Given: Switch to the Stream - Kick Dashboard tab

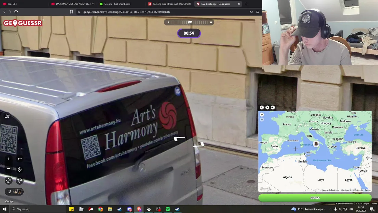Looking at the screenshot, I should click(x=121, y=4).
